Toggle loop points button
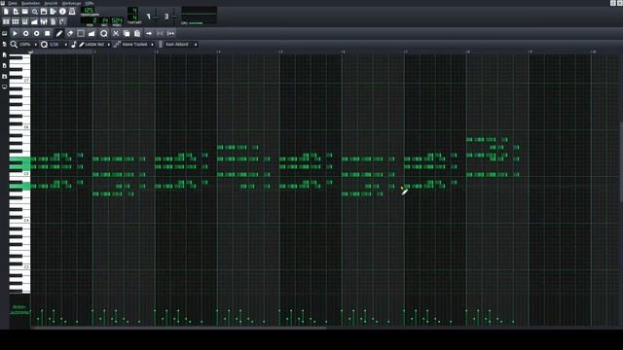The image size is (623, 350). pyautogui.click(x=160, y=33)
